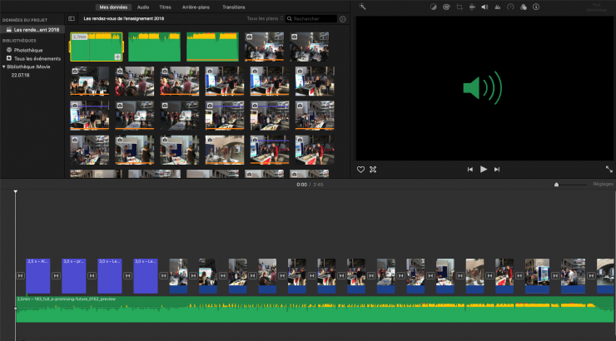Image resolution: width=616 pixels, height=341 pixels.
Task: Reject clip with the X icon
Action: point(373,169)
